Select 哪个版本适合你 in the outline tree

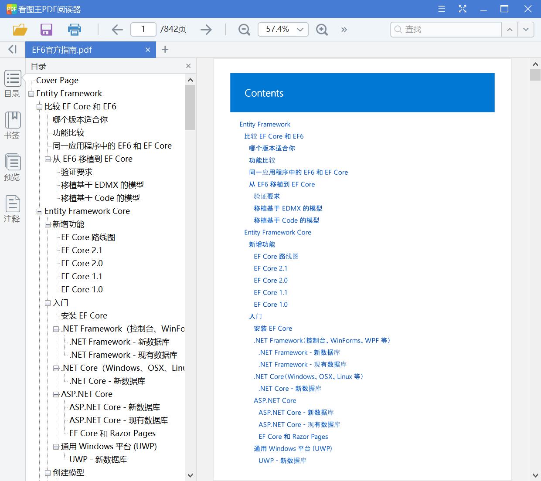(x=80, y=119)
